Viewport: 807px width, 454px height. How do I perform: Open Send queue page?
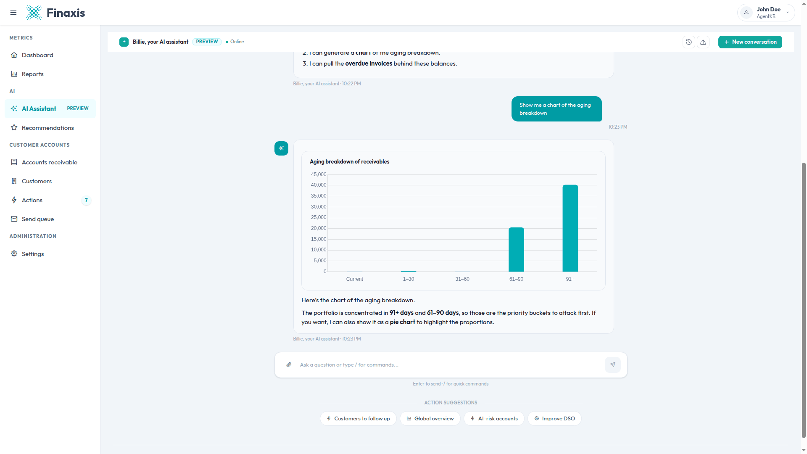point(50,219)
